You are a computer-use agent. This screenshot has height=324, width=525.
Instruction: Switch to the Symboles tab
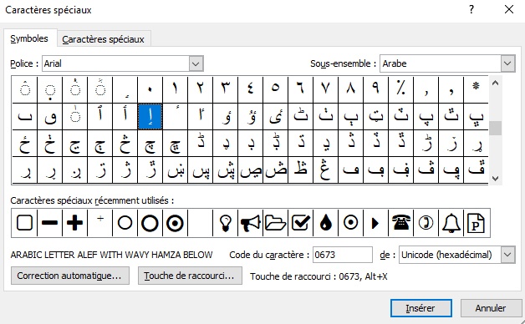point(29,38)
